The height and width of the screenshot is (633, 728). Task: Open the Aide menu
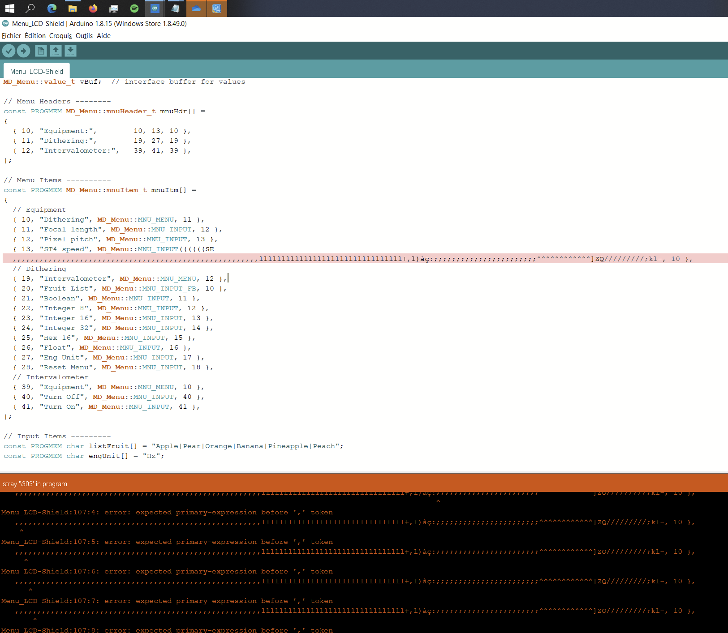103,36
